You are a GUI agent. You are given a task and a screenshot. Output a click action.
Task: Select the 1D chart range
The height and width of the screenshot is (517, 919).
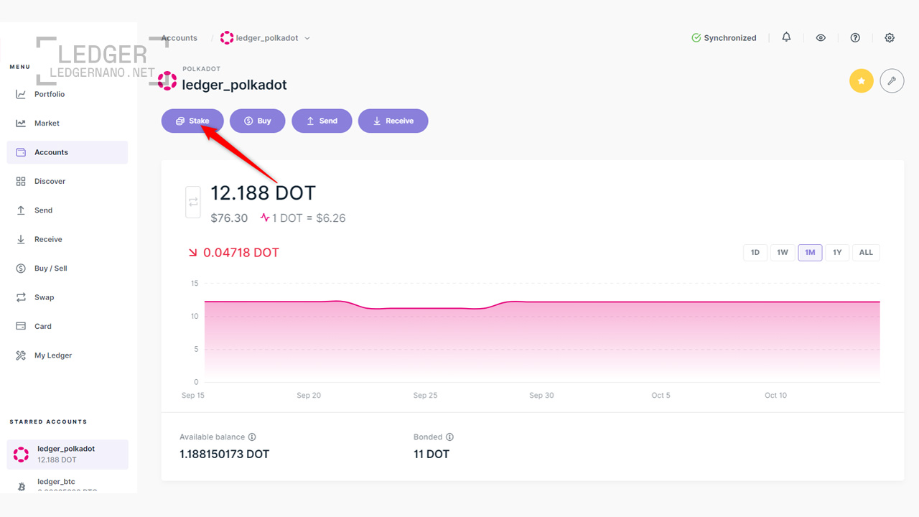(755, 252)
